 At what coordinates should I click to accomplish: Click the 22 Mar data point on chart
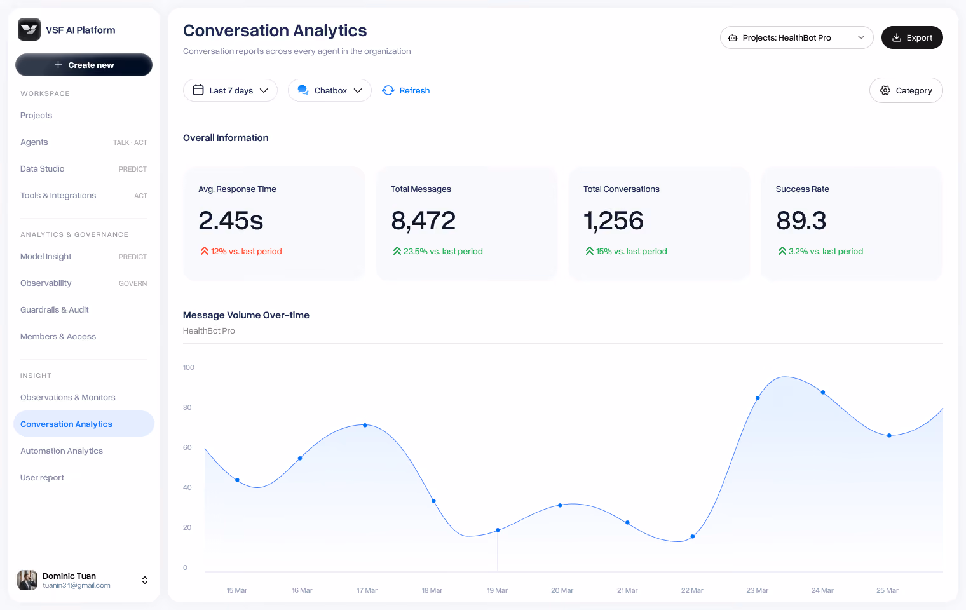[692, 536]
